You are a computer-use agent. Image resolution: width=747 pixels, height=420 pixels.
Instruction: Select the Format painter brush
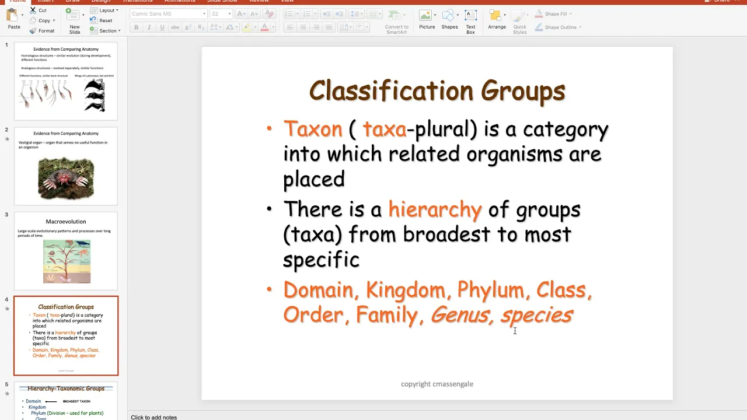(33, 30)
